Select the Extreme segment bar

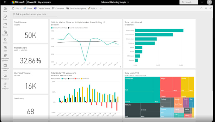tap(145, 43)
